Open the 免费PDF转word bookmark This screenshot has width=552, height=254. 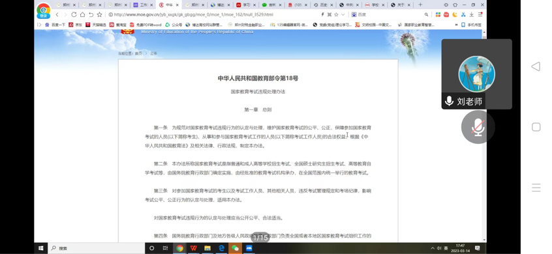pos(146,25)
